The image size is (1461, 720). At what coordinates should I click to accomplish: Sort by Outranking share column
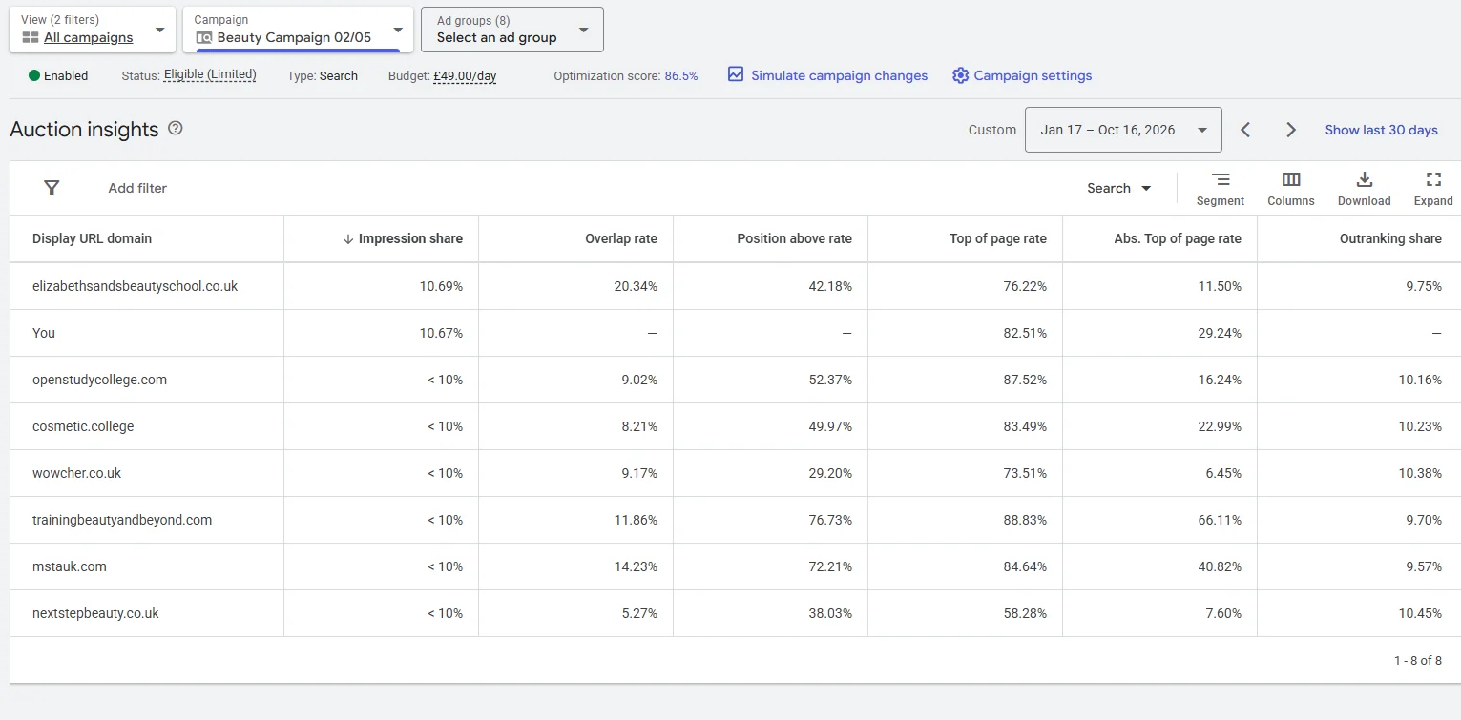click(1390, 238)
